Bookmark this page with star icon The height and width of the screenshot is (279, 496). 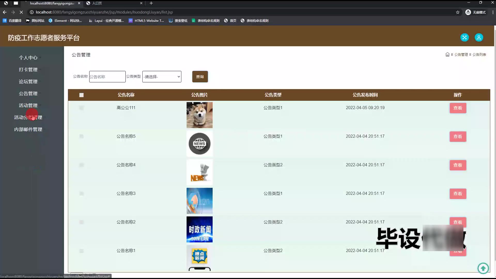[x=458, y=12]
